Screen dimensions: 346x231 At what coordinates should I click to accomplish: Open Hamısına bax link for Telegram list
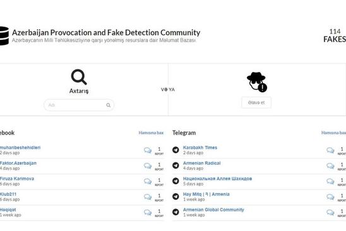coord(333,133)
